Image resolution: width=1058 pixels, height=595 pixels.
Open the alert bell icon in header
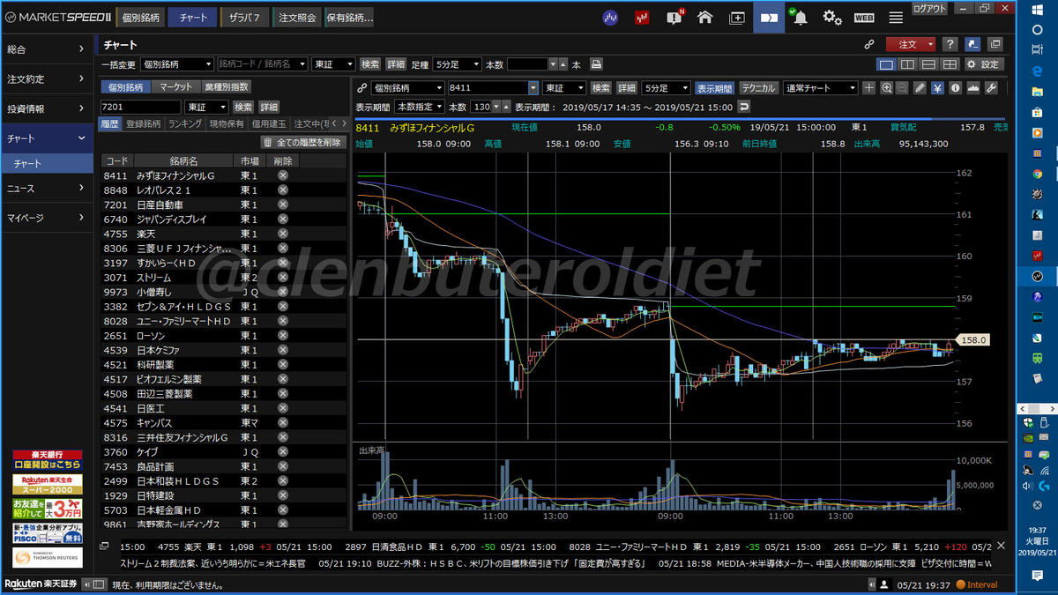tap(799, 17)
